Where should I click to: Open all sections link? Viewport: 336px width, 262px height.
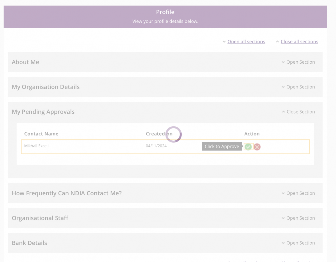pos(246,41)
